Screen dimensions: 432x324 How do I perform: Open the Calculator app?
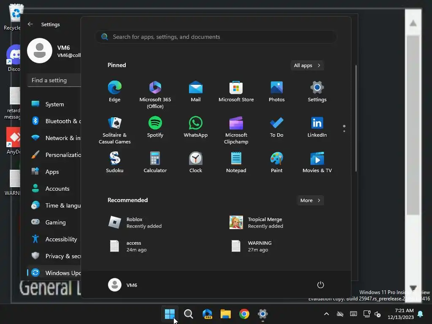coord(155,162)
